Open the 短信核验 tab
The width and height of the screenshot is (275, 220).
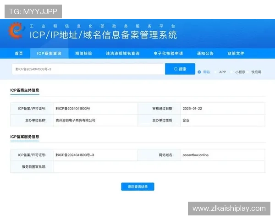coord(83,53)
